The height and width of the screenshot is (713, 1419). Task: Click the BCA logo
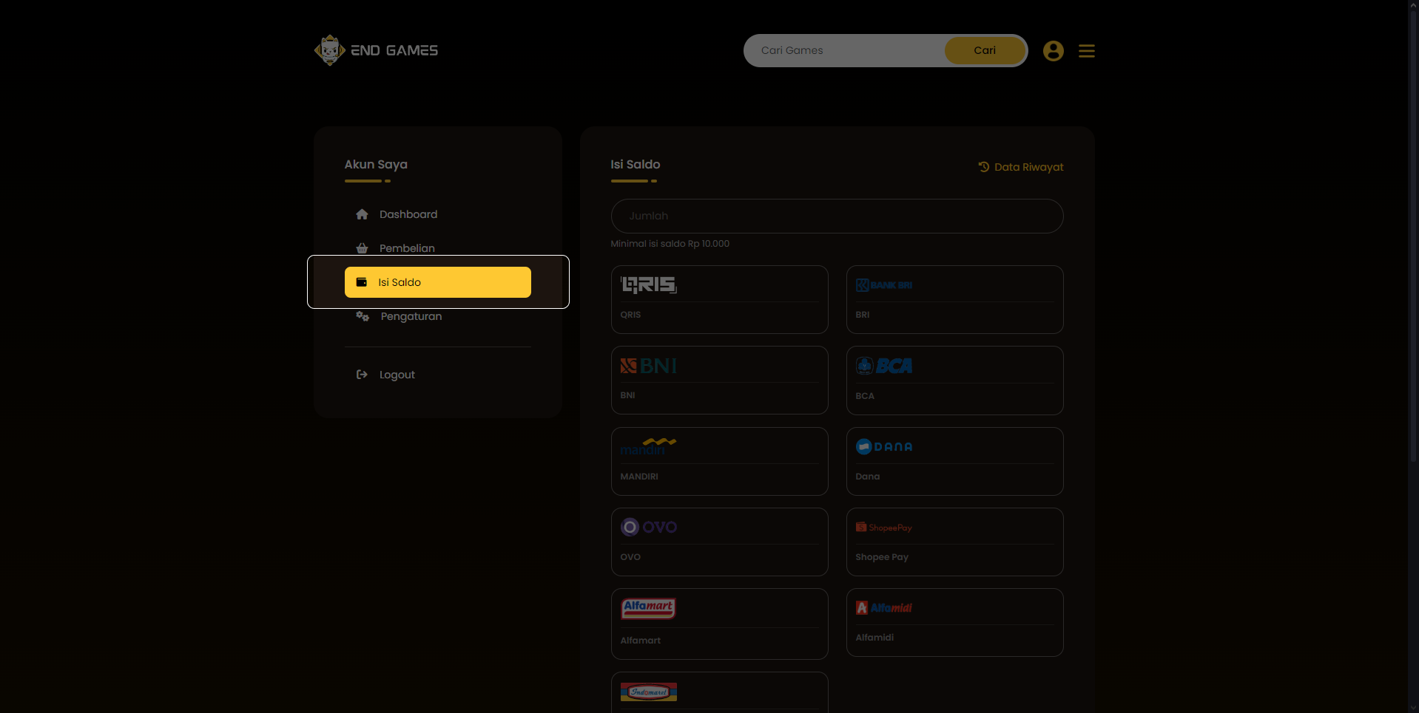point(884,366)
